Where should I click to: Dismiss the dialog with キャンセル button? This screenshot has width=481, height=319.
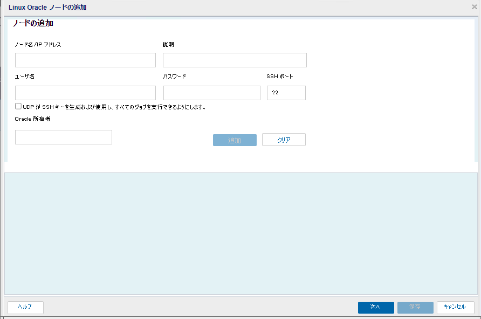coord(456,307)
